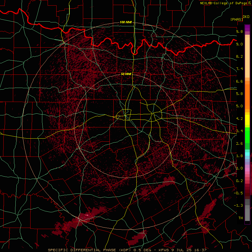The width and height of the screenshot is (252, 252).
Task: Click the 7.4 value on color scale
Action: [x=239, y=69]
